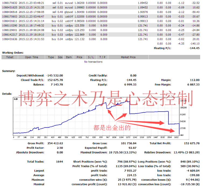Click the 135135 label on chart y-axis
Viewport: 208px width, 186px height.
click(183, 101)
